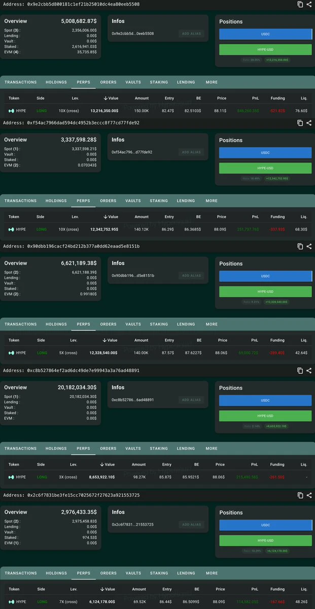
Task: Click the leverage cell 5X (cross)
Action: pos(68,352)
